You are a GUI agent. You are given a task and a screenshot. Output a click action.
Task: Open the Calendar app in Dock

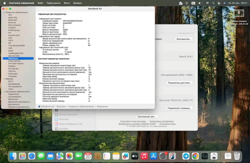click(x=88, y=156)
